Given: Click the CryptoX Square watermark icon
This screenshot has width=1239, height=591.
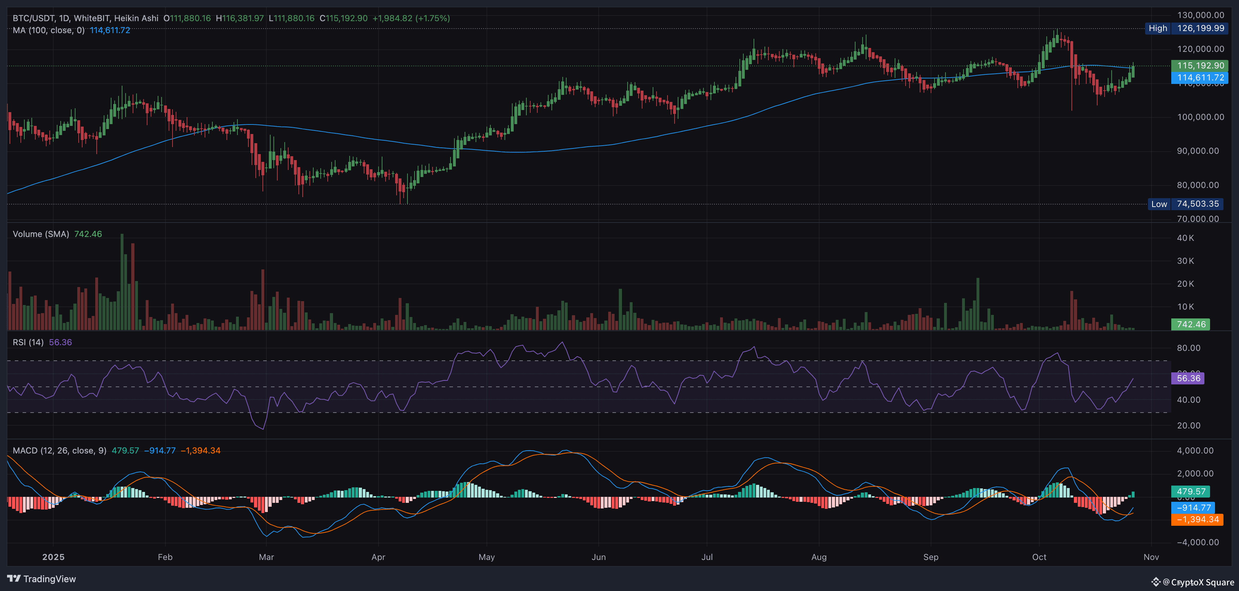Looking at the screenshot, I should pos(1156,582).
